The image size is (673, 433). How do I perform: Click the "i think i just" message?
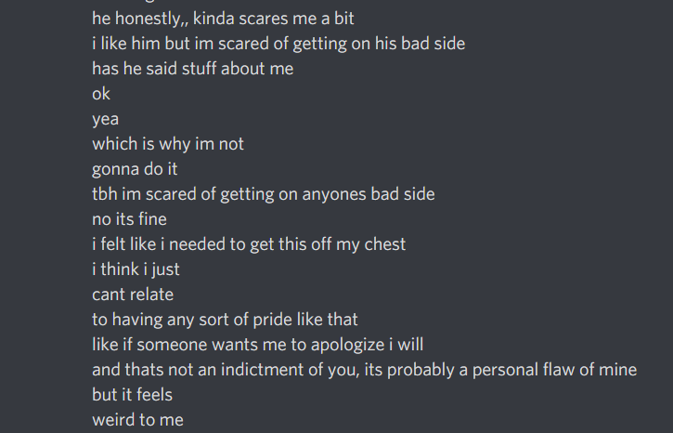coord(136,269)
